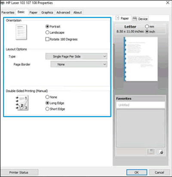Enable Rotate 180 Degrees checkbox
Image resolution: width=172 pixels, height=177 pixels.
pyautogui.click(x=61, y=39)
